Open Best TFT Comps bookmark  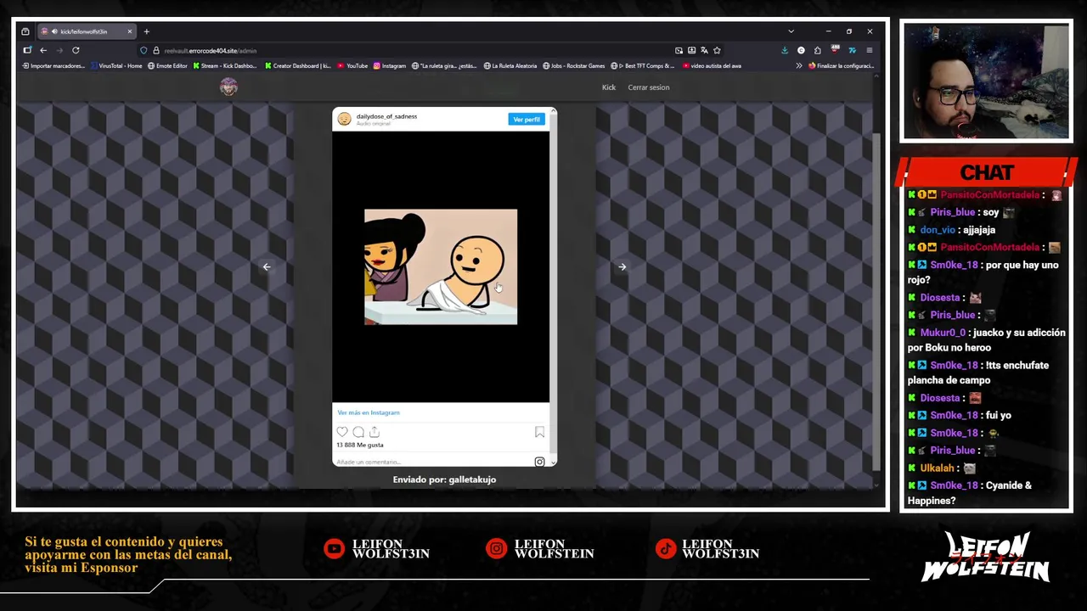pos(645,65)
